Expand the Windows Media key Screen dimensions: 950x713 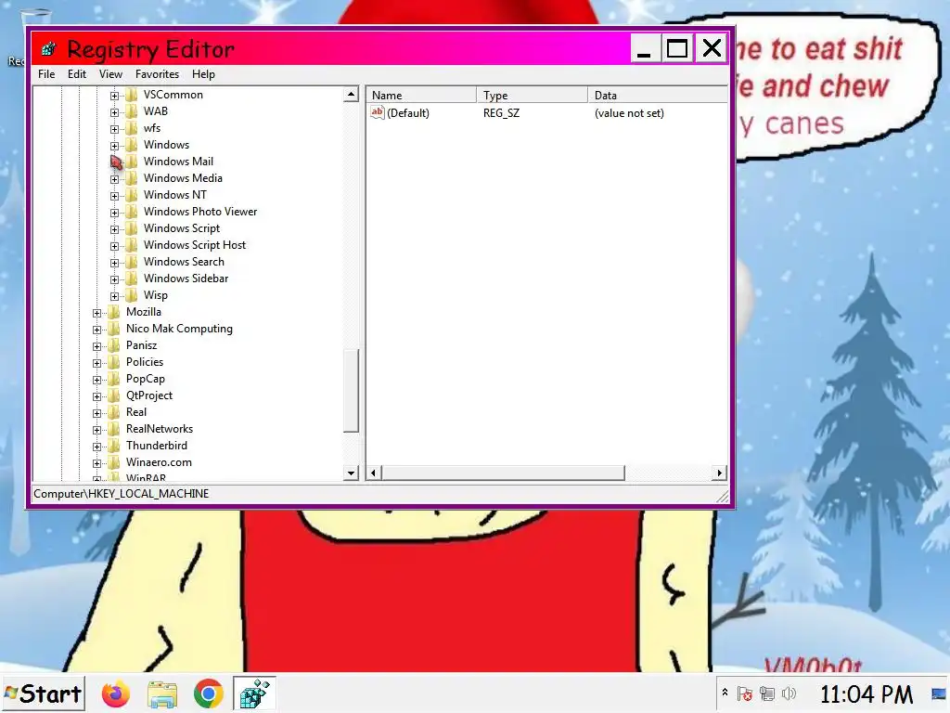(x=114, y=179)
